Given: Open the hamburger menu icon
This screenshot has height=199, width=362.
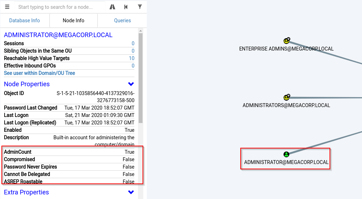Looking at the screenshot, I should [x=7, y=7].
